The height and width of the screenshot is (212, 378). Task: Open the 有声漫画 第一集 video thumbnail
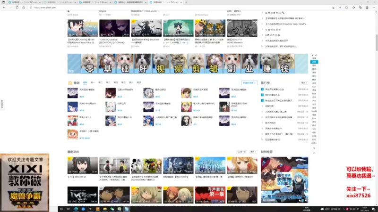point(210,195)
